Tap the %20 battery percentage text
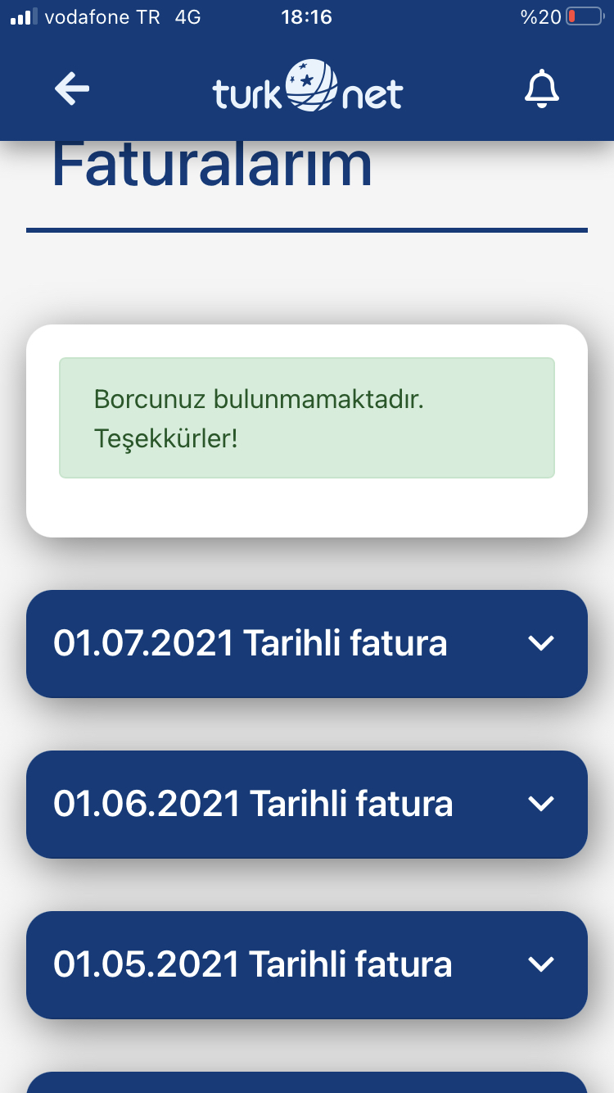This screenshot has width=614, height=1093. (540, 16)
